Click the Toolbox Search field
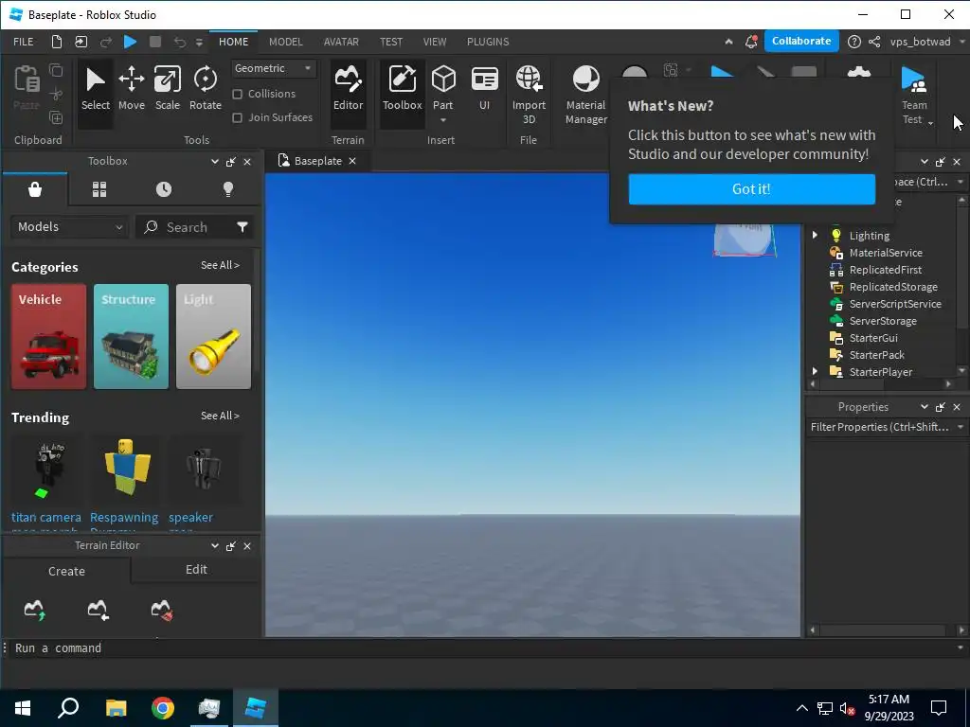This screenshot has height=727, width=970. coord(186,227)
